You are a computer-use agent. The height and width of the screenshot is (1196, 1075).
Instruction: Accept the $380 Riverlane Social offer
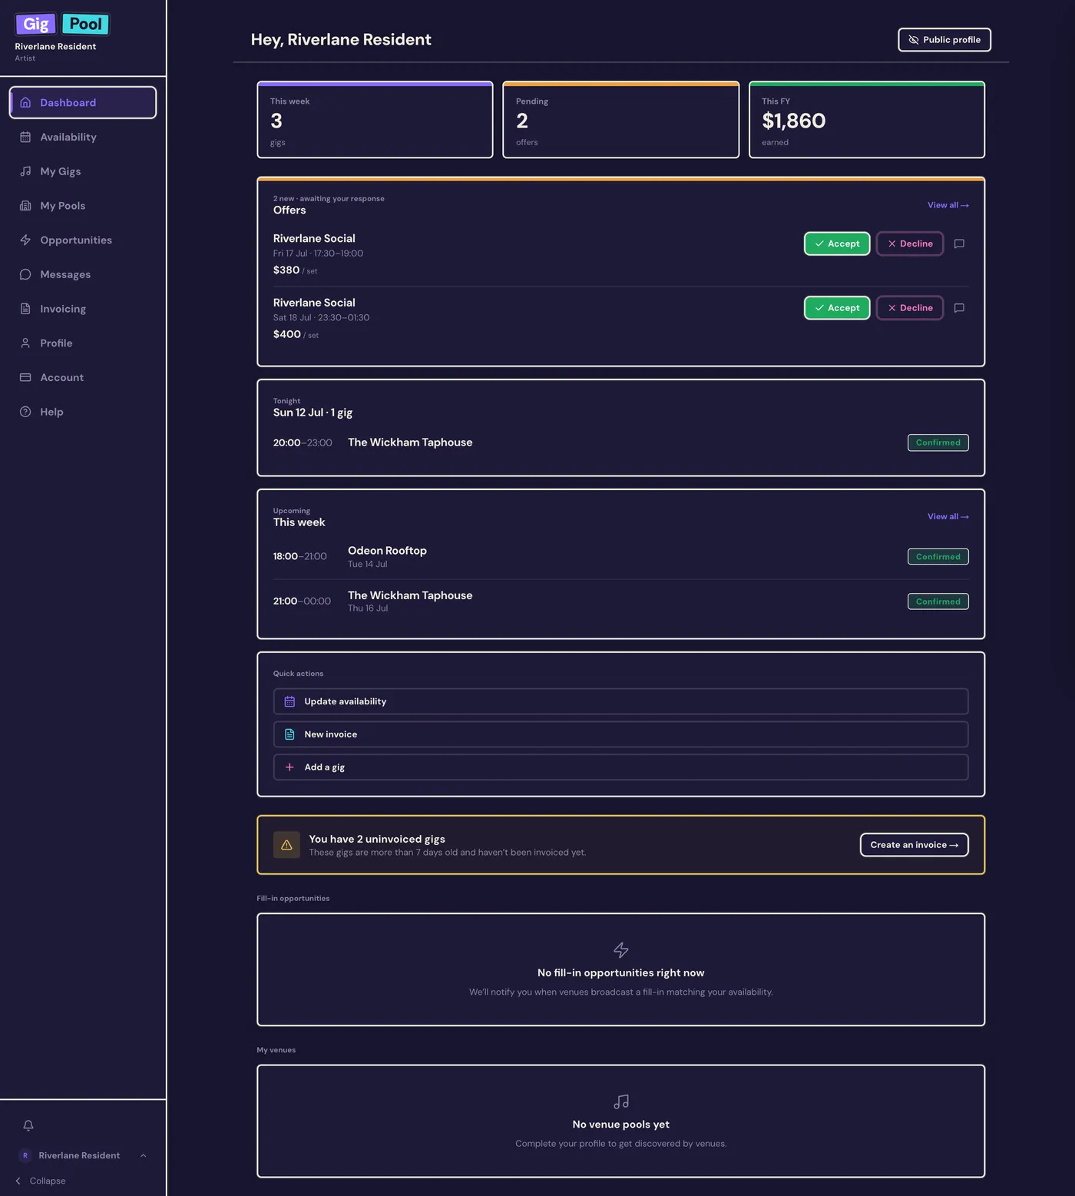tap(837, 244)
